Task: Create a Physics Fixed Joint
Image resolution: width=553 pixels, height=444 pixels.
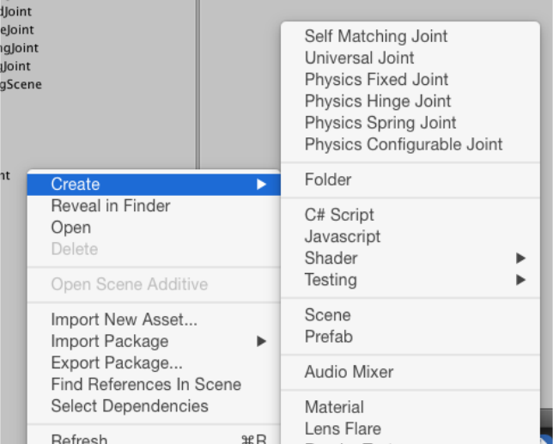Action: pos(376,80)
